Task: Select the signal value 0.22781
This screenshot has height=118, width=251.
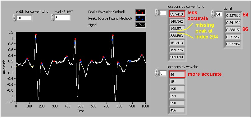Action: coord(233,15)
